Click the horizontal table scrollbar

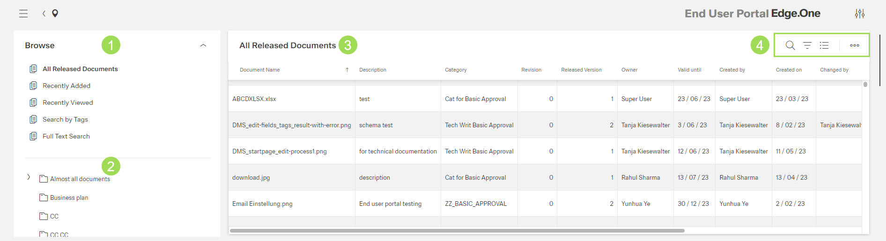[x=457, y=231]
